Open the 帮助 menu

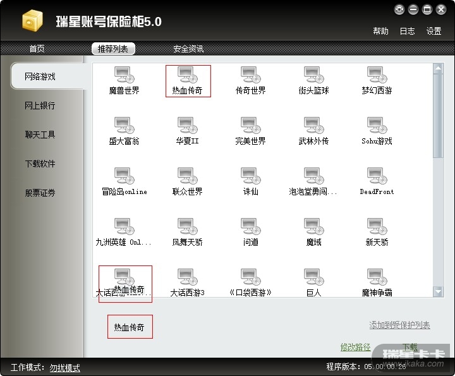(x=380, y=31)
